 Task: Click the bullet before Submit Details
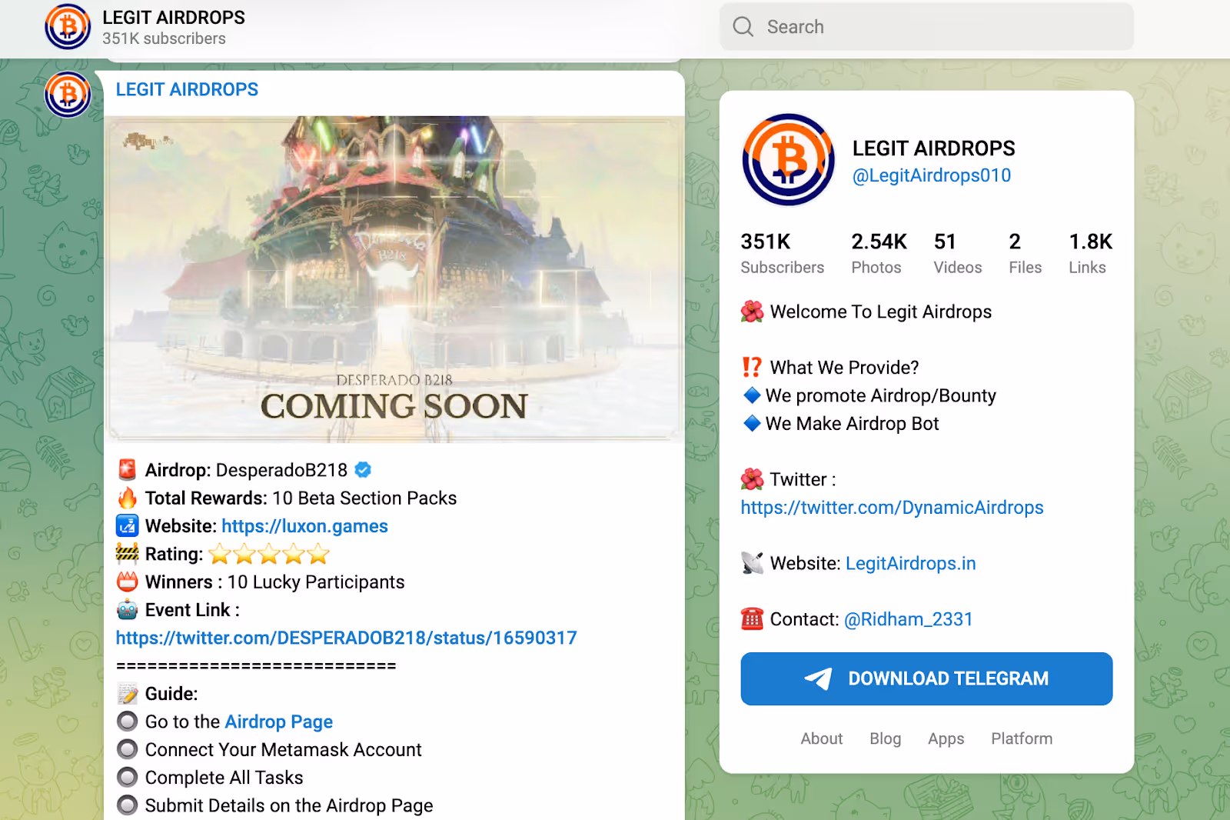tap(128, 805)
